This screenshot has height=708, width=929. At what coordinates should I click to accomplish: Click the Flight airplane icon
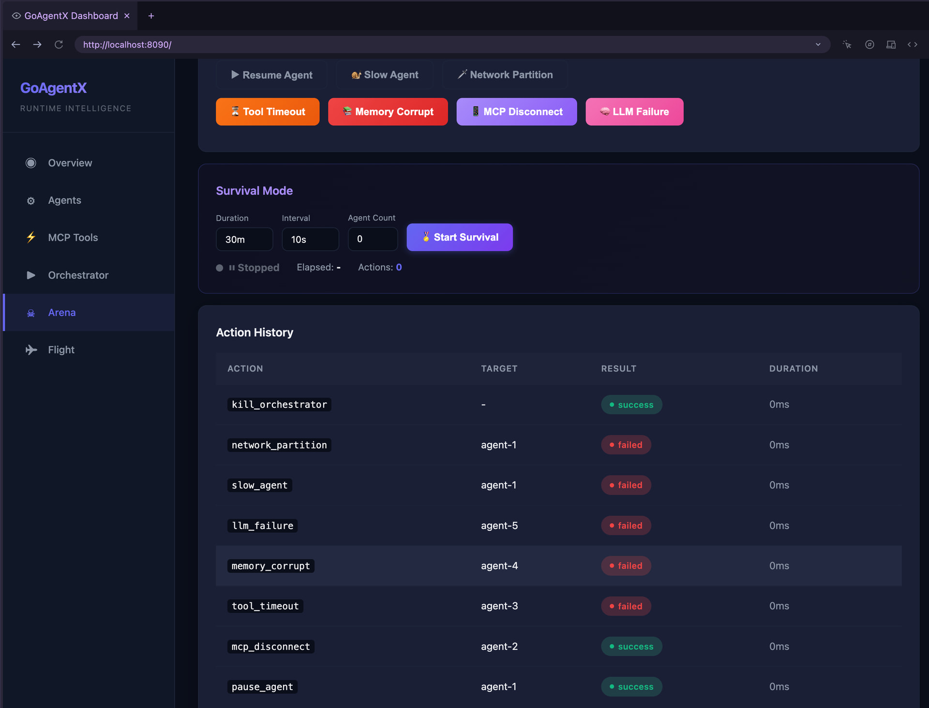pyautogui.click(x=31, y=350)
